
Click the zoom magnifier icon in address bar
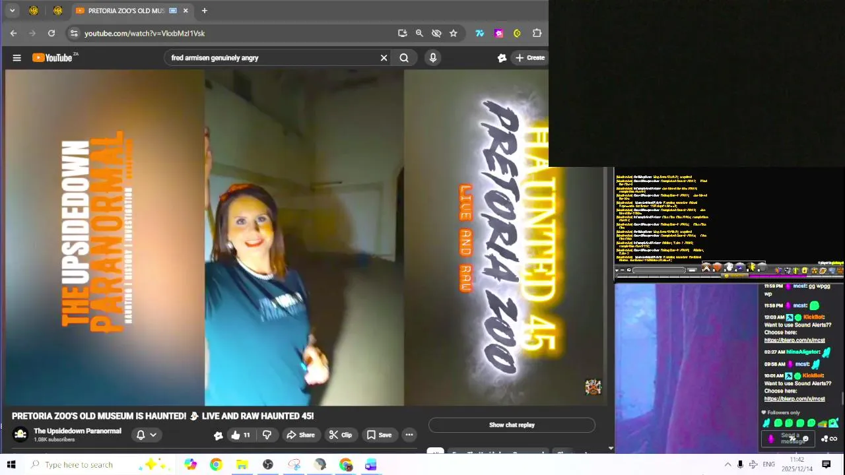[419, 33]
